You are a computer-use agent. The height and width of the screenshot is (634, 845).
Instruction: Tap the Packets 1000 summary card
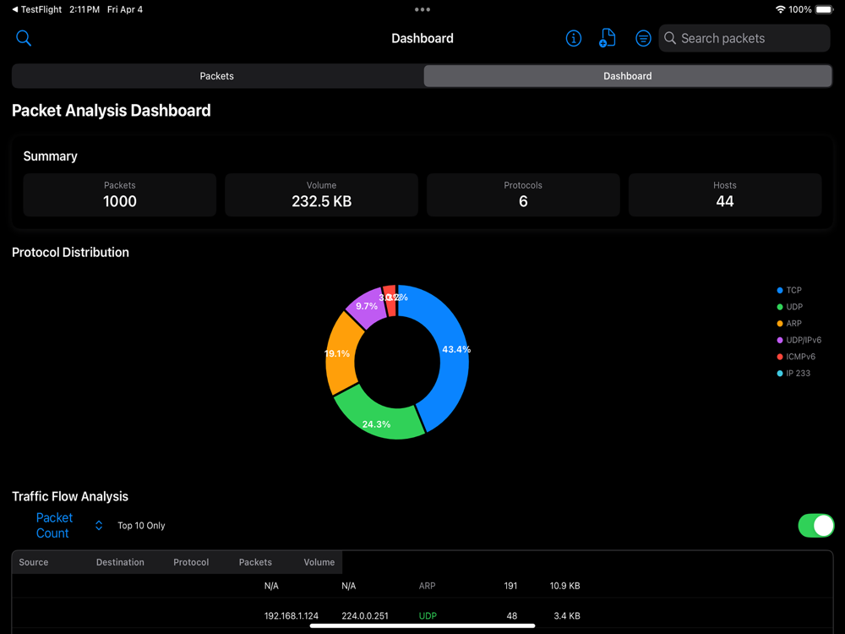pos(120,194)
